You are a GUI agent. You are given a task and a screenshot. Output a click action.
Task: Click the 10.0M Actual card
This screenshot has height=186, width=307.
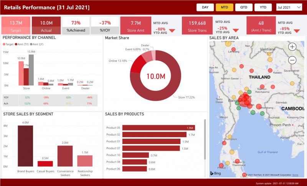pos(46,26)
